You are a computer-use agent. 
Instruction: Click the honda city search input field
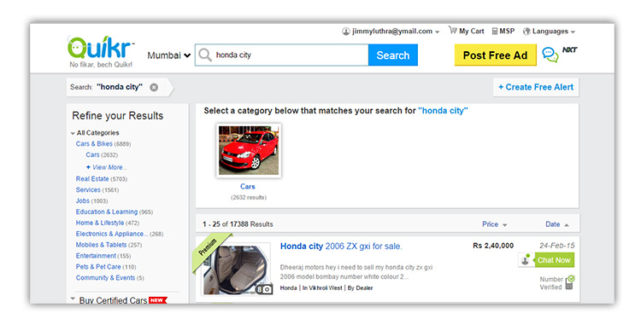[x=282, y=55]
